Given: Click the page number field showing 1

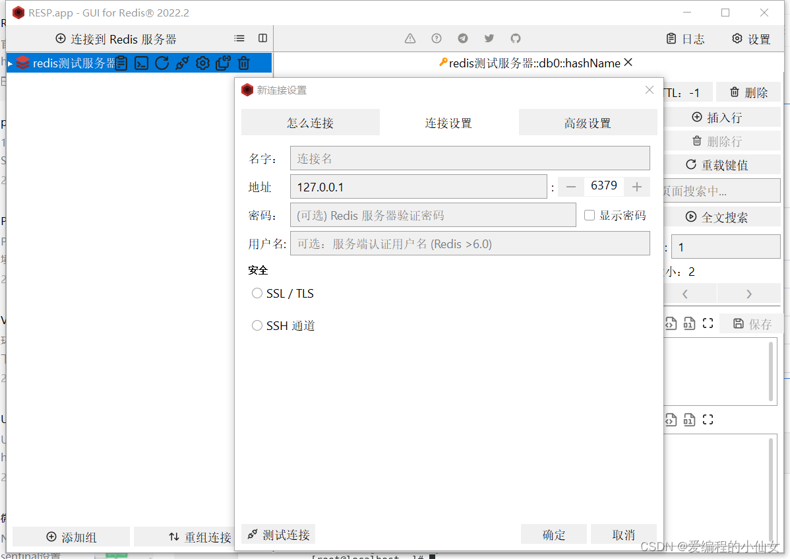Looking at the screenshot, I should pos(726,247).
